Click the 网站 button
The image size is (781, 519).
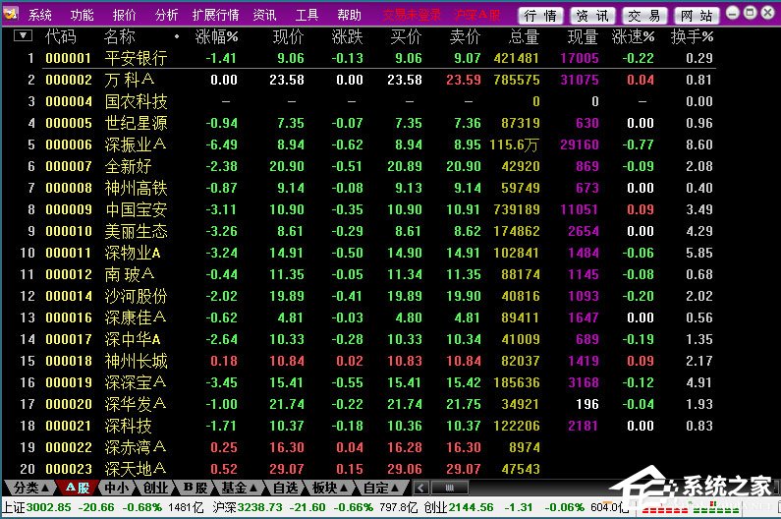click(697, 16)
